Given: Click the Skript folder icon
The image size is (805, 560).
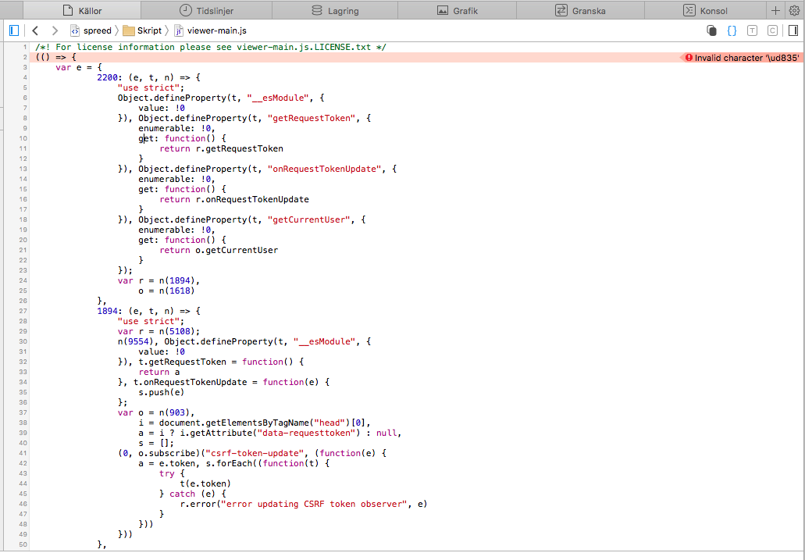Looking at the screenshot, I should click(x=128, y=30).
